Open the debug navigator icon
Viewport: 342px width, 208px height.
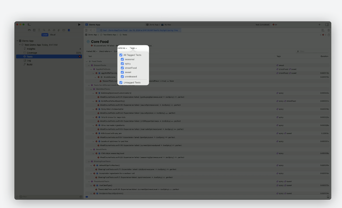tap(59, 30)
